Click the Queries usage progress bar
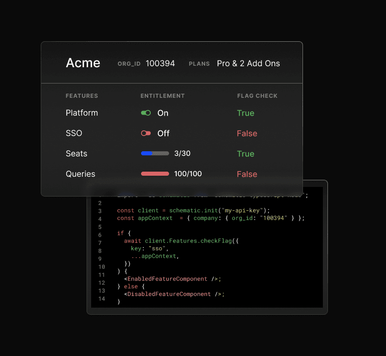The height and width of the screenshot is (356, 386). coord(155,174)
